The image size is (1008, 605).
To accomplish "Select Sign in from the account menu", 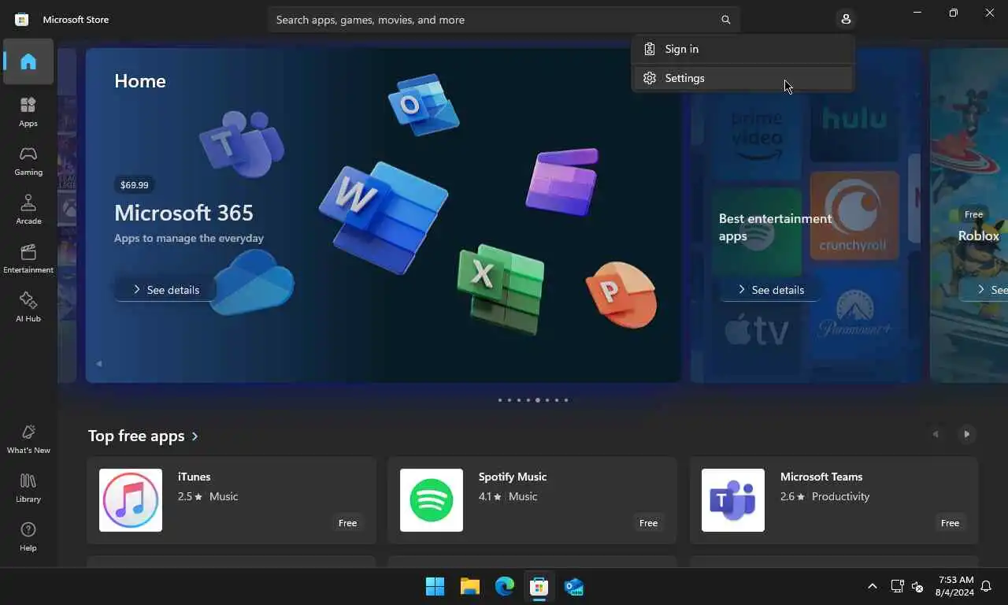I will (x=743, y=49).
